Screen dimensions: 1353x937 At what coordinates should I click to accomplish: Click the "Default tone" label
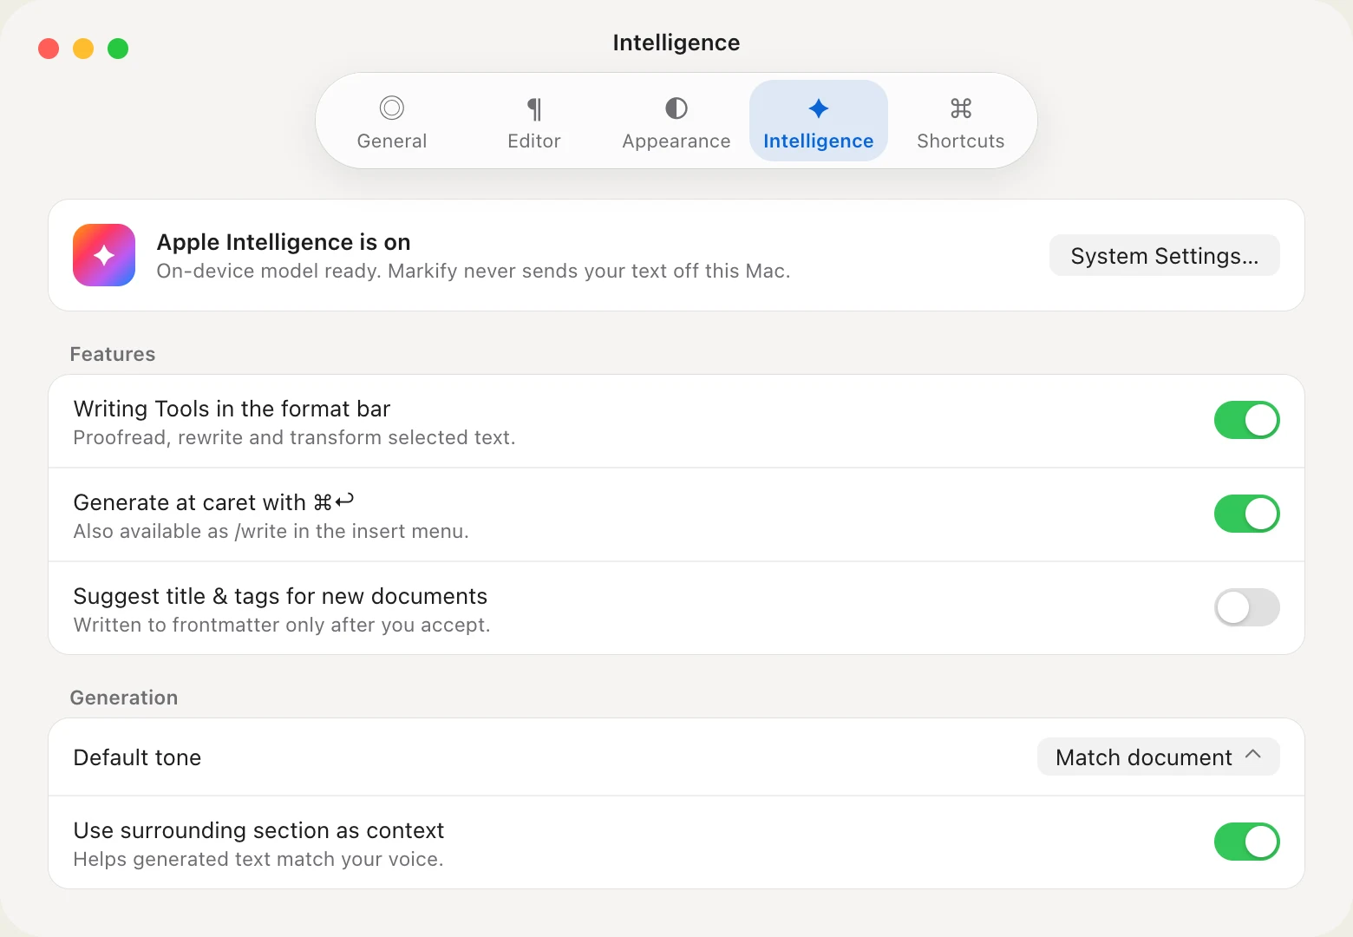point(137,757)
